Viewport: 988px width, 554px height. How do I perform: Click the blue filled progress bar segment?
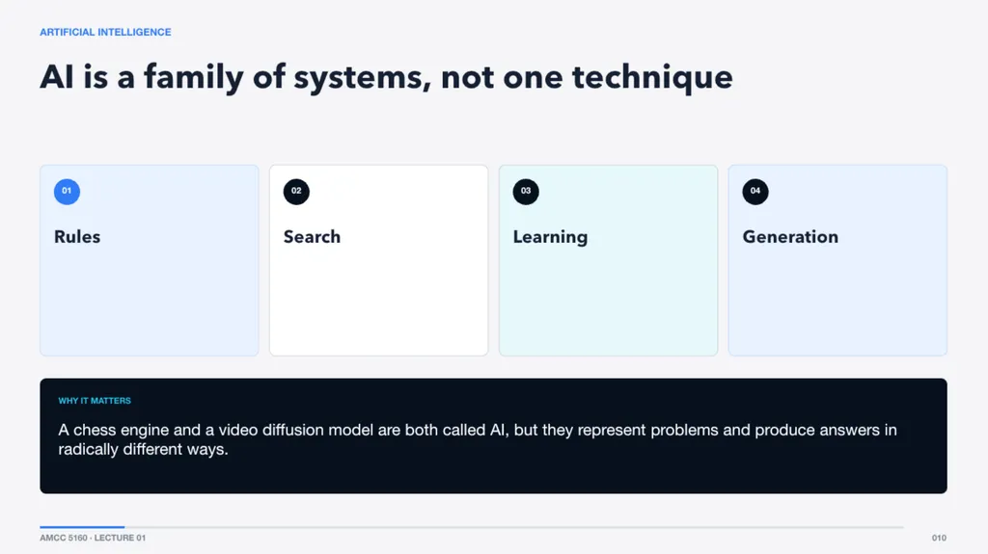[x=82, y=527]
